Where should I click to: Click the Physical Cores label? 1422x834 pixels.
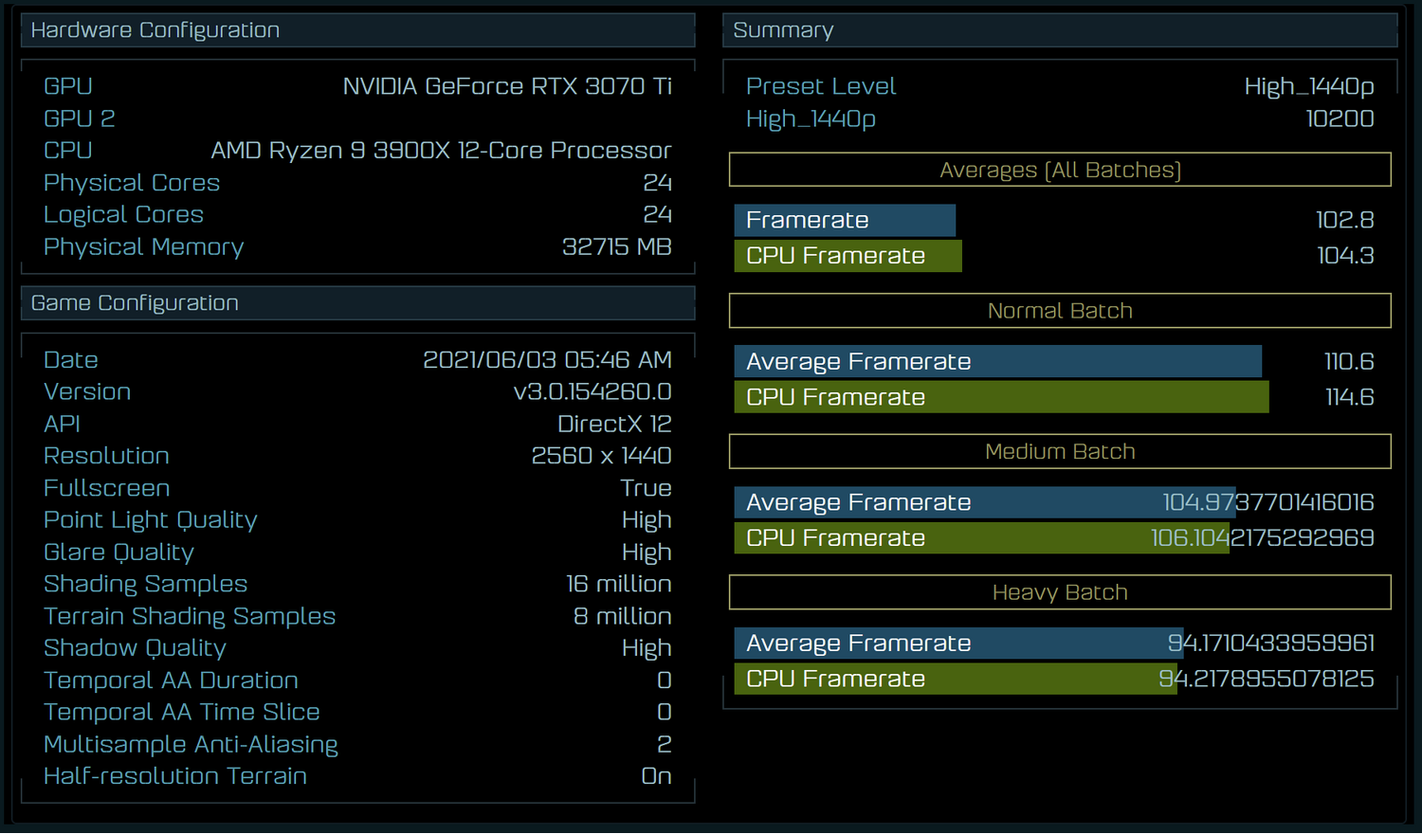(132, 183)
